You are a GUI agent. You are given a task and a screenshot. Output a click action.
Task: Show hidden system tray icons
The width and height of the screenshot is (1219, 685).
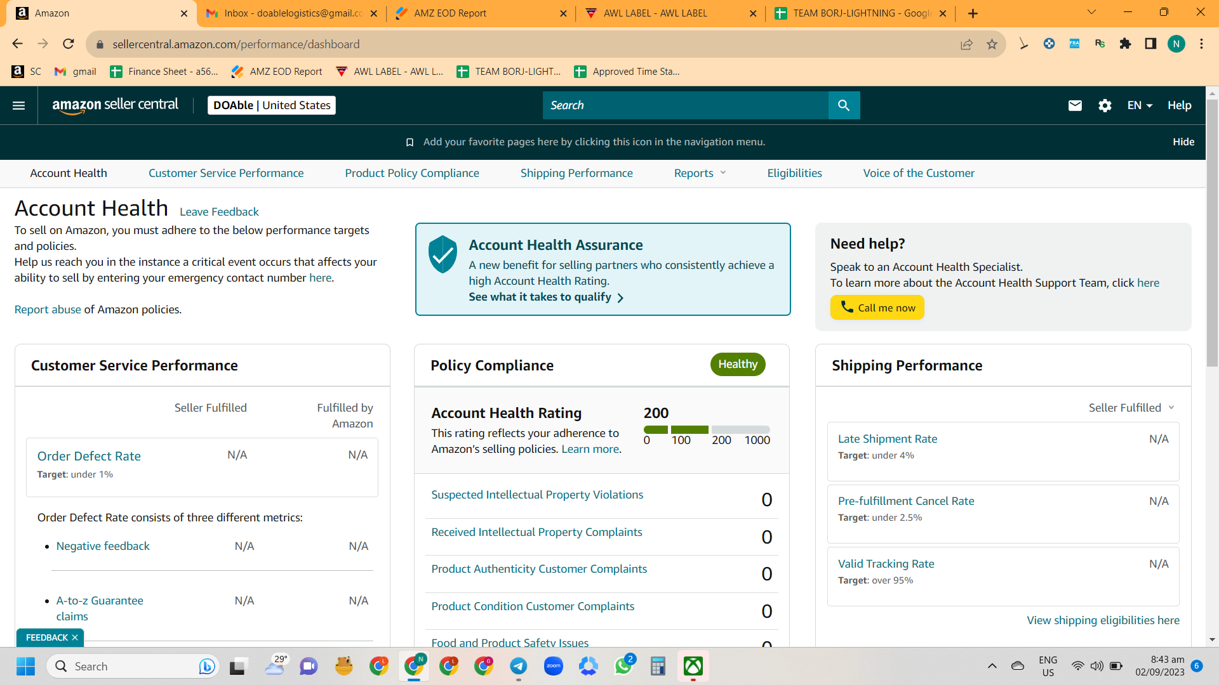992,666
